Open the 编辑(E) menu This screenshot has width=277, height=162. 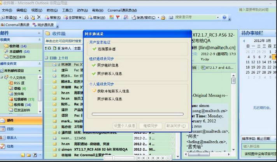coord(21,10)
